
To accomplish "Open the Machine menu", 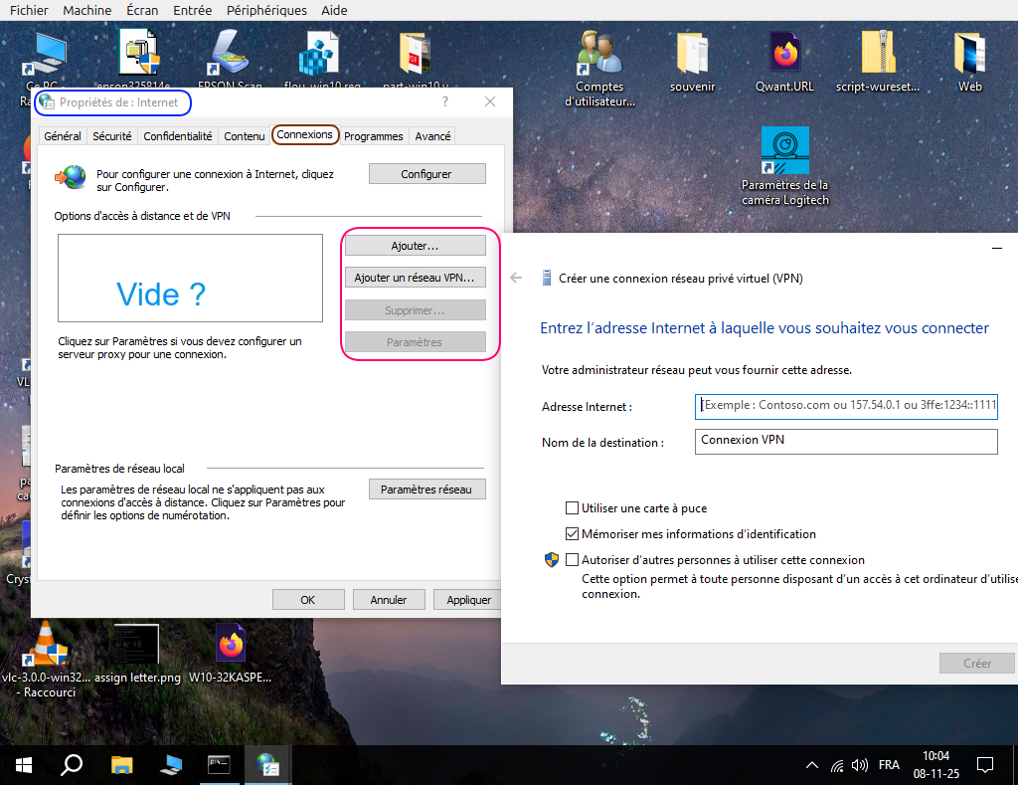I will (x=87, y=10).
